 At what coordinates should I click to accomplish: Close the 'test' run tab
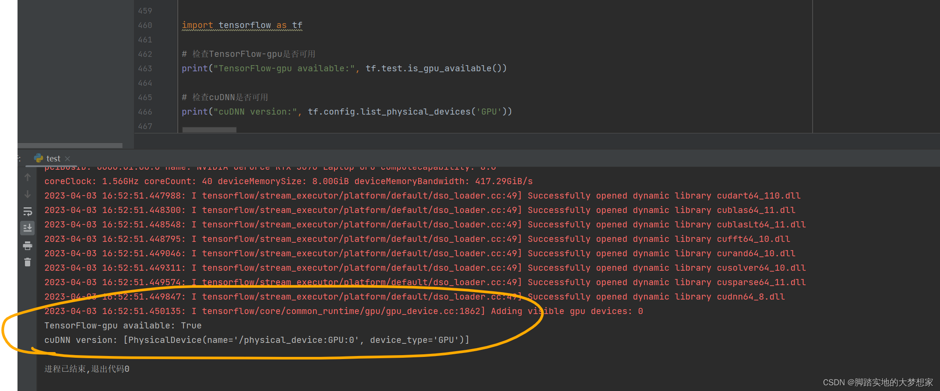tap(67, 159)
